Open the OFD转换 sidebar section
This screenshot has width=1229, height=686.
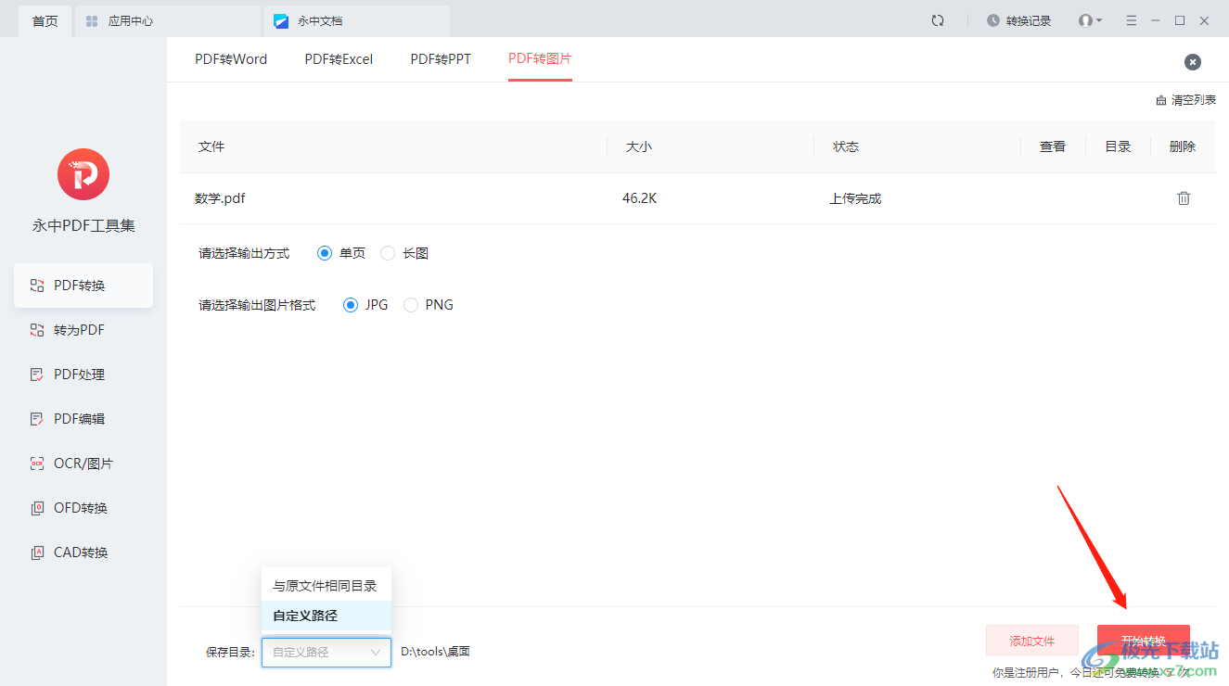83,508
